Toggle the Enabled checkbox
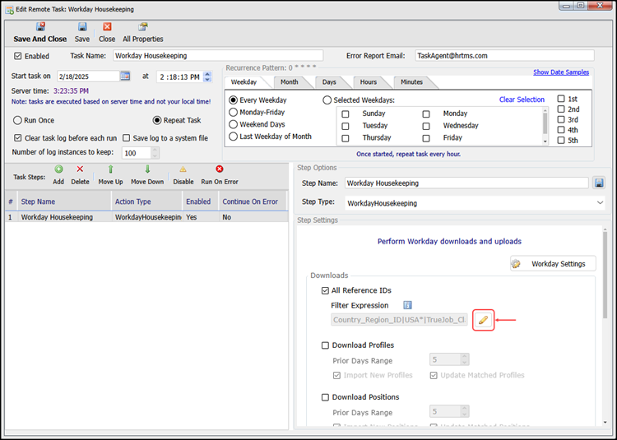The height and width of the screenshot is (440, 617). tap(18, 56)
